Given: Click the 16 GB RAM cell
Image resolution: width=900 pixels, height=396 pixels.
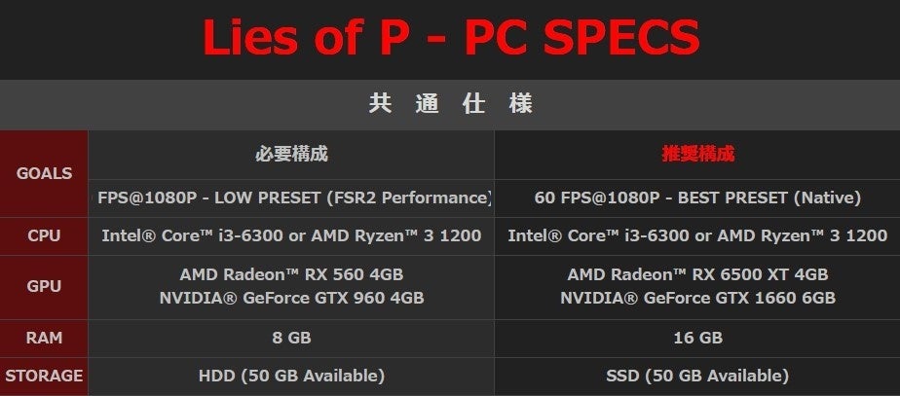Looking at the screenshot, I should pos(697,338).
